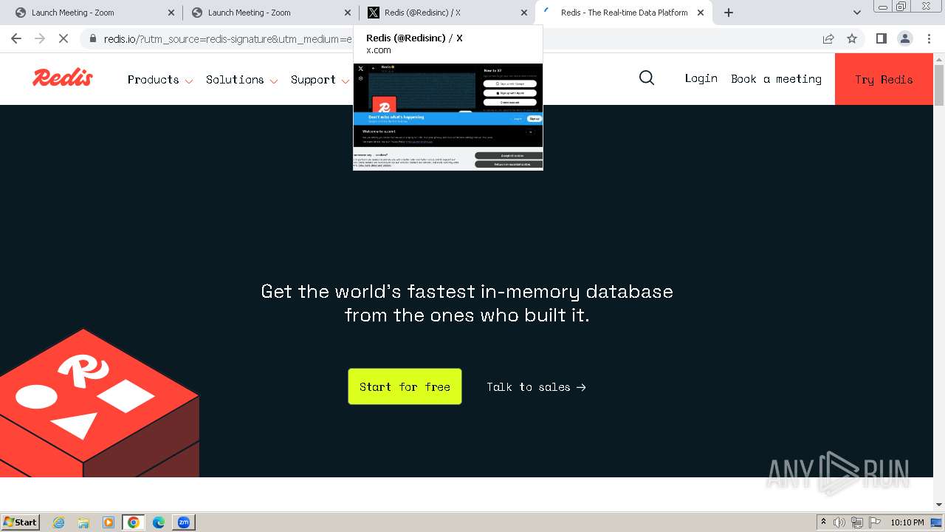Click the X tab preview thumbnail
Viewport: 945px width, 532px height.
448,117
